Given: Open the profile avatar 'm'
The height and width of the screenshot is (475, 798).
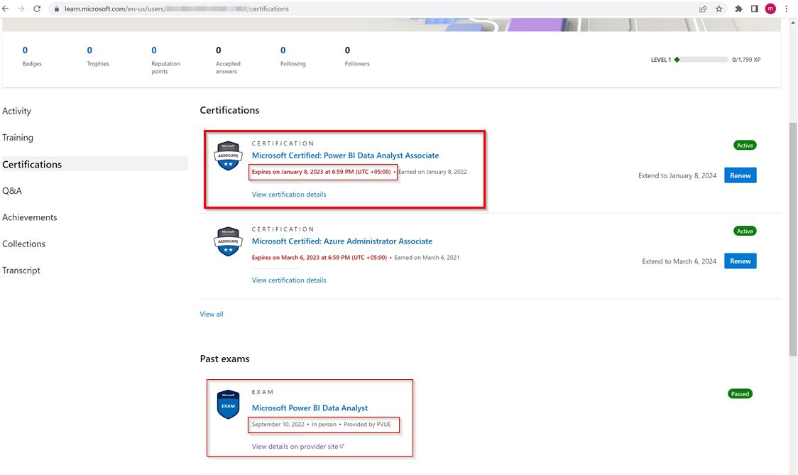Looking at the screenshot, I should click(x=770, y=9).
